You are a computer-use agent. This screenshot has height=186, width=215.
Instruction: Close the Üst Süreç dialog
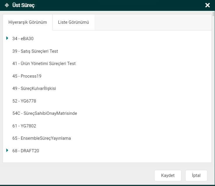[207, 5]
